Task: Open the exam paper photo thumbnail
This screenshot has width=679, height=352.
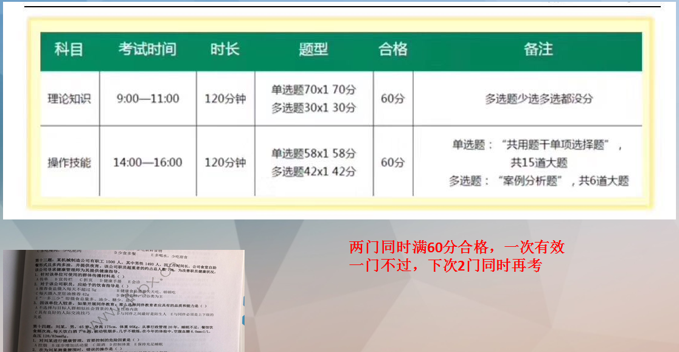Action: click(124, 301)
